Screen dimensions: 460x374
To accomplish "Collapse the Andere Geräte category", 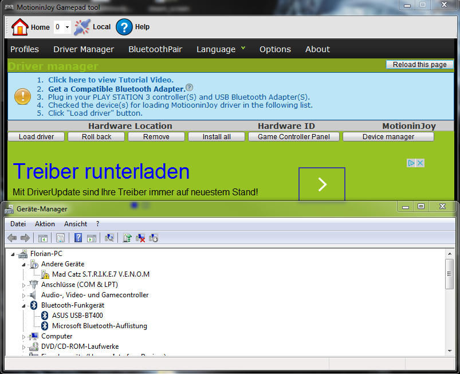I will pos(23,264).
